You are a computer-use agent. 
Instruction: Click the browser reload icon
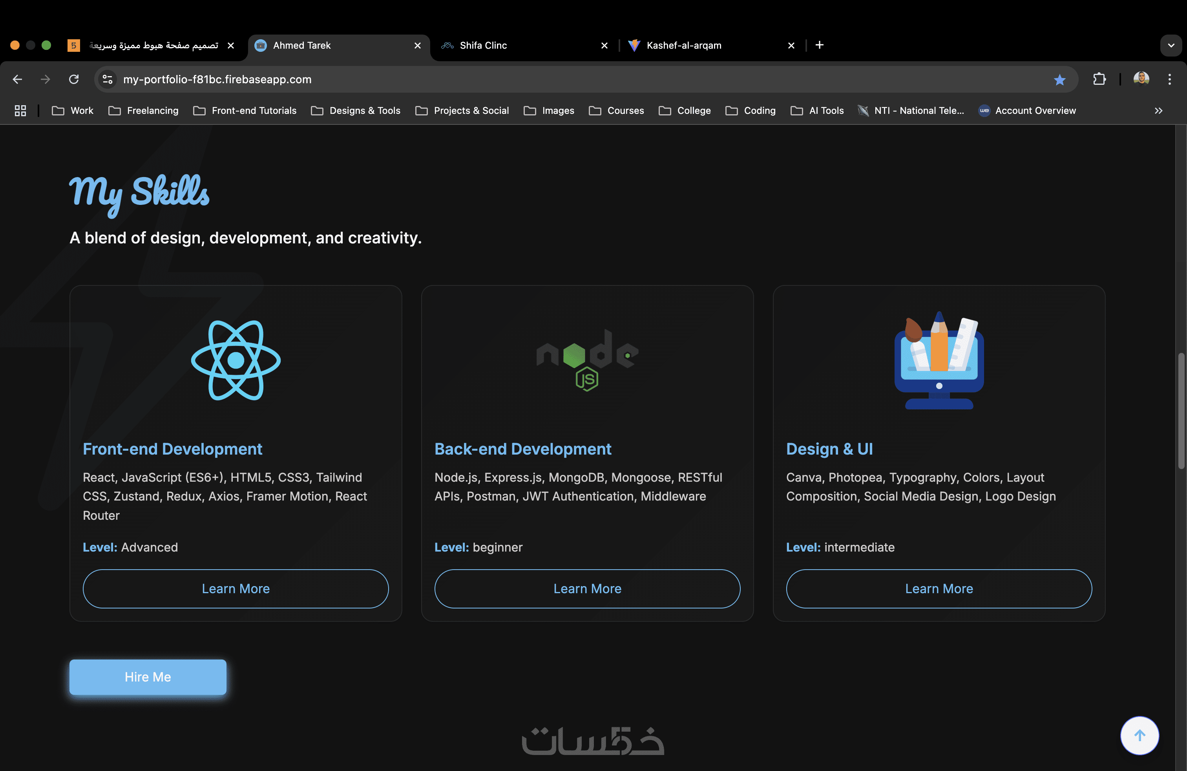74,79
